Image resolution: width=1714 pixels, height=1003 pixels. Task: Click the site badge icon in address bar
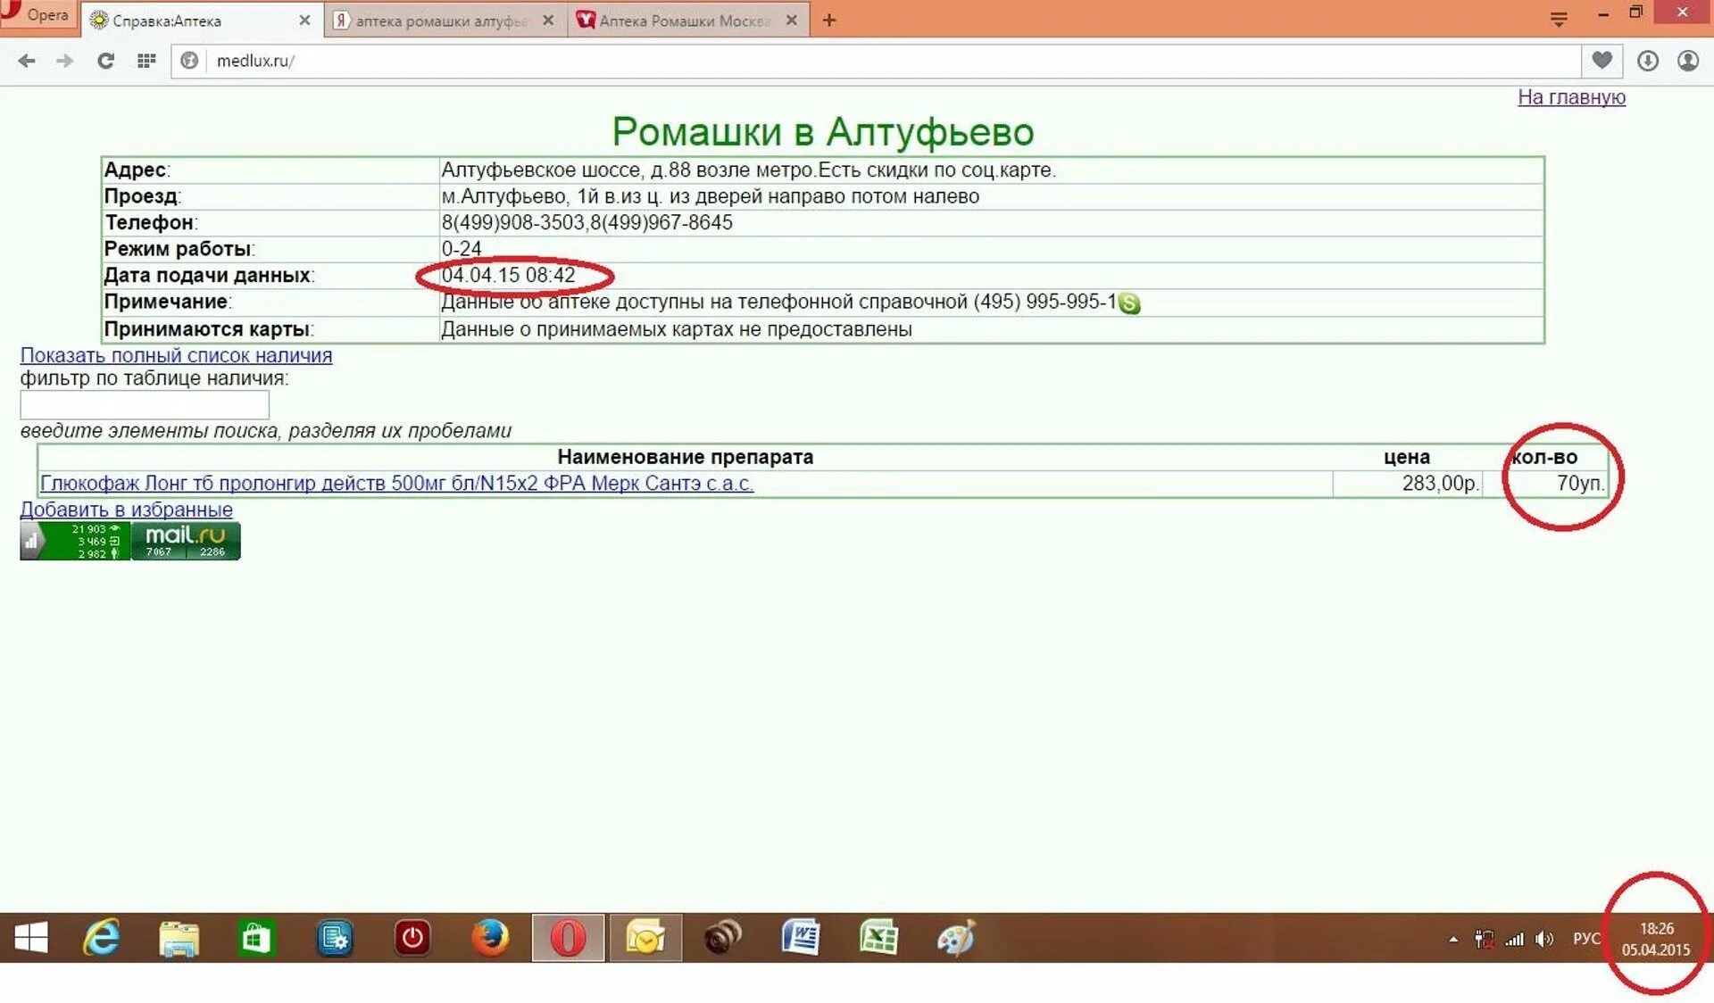[x=189, y=61]
